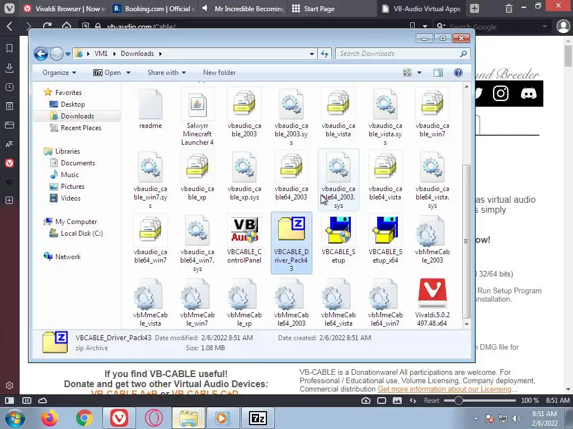
Task: Capture page with camera icon
Action: (366, 401)
